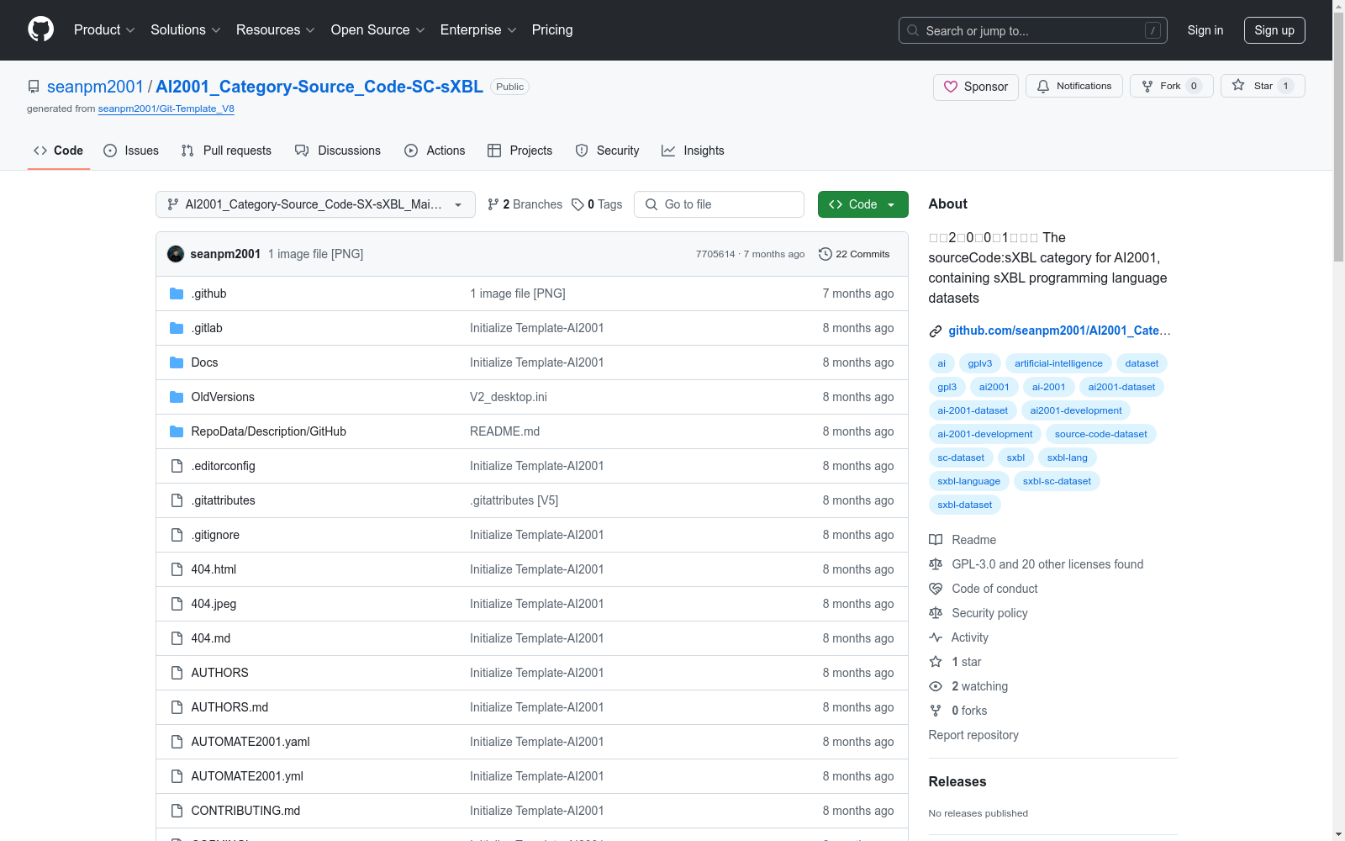Click the Report repository link
Screen dimensions: 1345x841
(973, 735)
